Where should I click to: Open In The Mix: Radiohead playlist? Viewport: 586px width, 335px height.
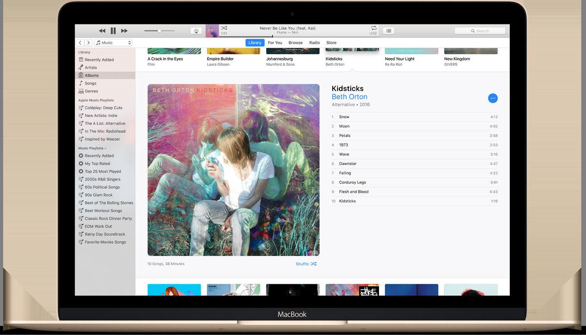105,131
